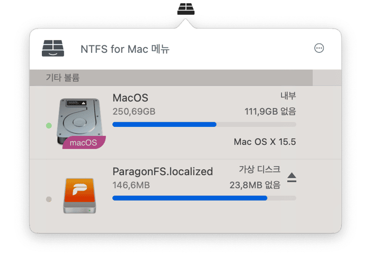This screenshot has width=371, height=266.
Task: Click the 내부 internal disk label
Action: coord(288,96)
